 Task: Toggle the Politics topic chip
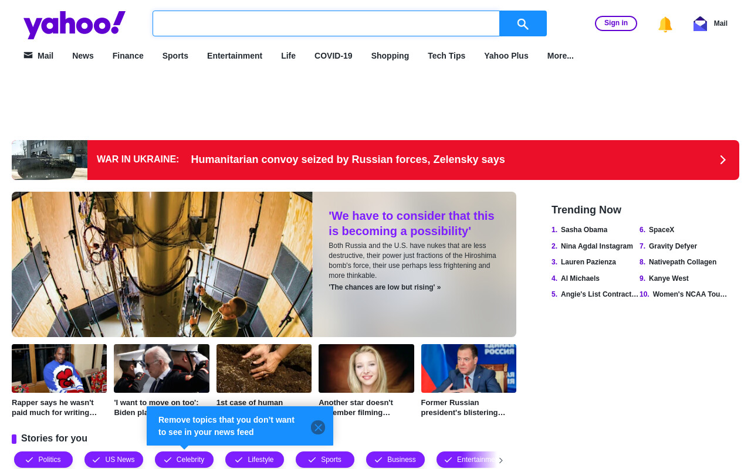click(x=43, y=460)
